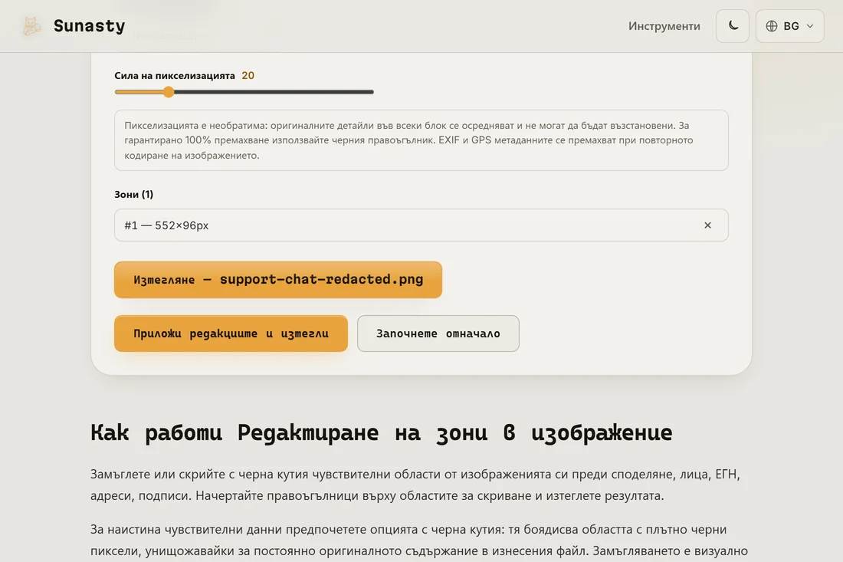Screen dimensions: 843x562
Task: Click paragraph starting with За наистина чувствителни
Action: click(x=419, y=540)
